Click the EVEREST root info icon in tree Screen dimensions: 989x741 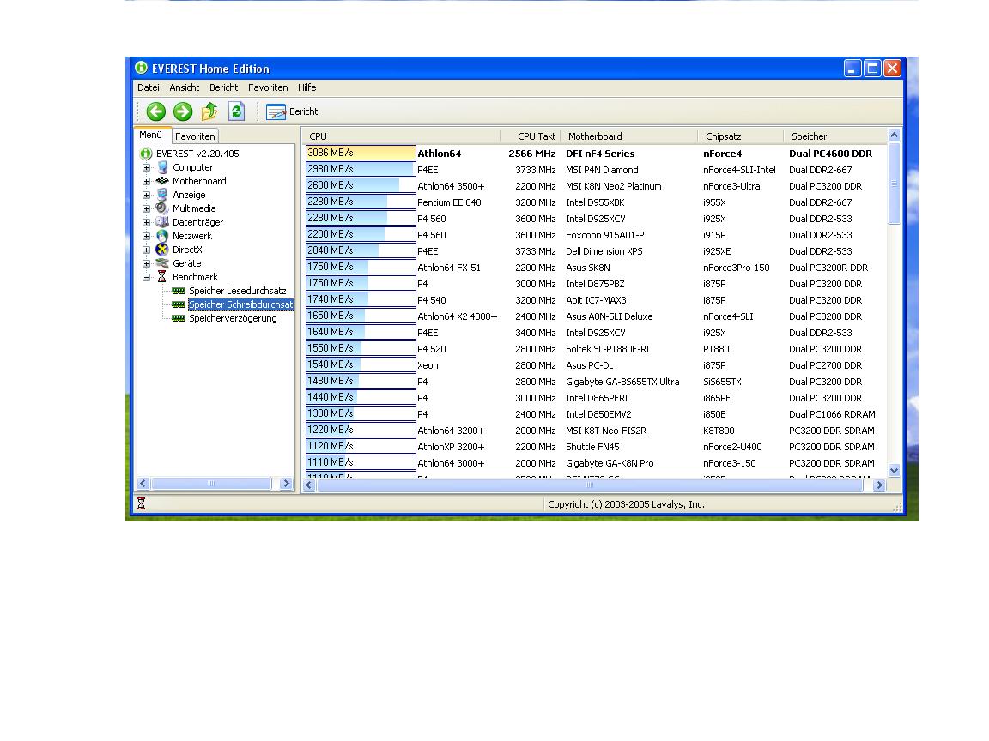point(146,154)
